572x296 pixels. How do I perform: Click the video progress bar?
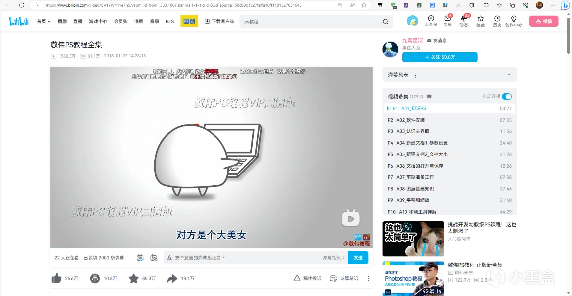(x=211, y=248)
